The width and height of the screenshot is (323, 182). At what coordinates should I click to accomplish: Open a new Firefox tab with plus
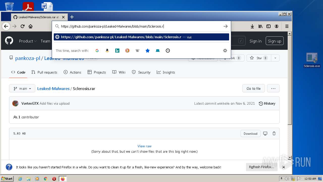pyautogui.click(x=72, y=17)
